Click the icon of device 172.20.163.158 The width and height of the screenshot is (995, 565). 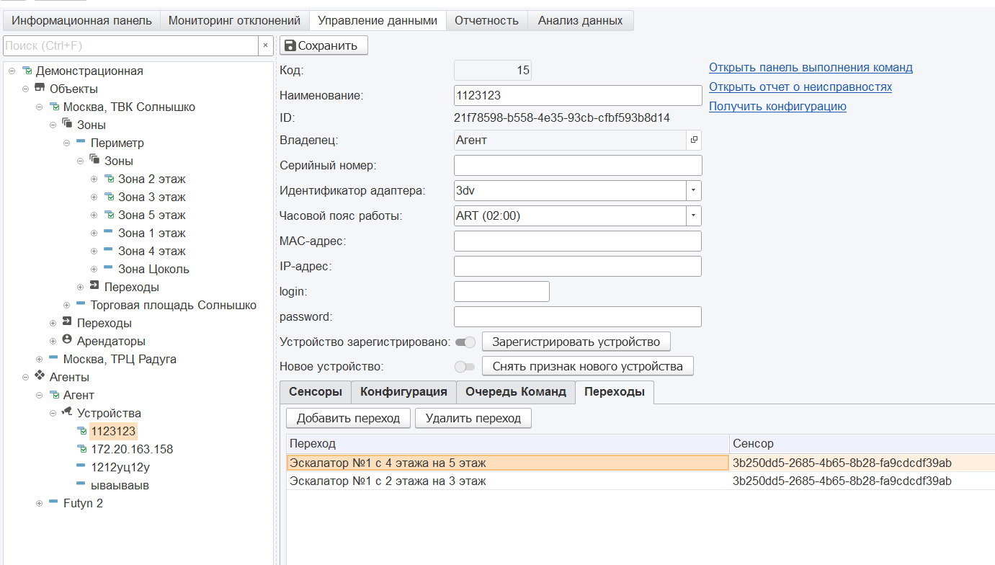coord(81,449)
